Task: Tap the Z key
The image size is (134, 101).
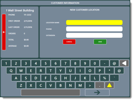Action: point(21,85)
